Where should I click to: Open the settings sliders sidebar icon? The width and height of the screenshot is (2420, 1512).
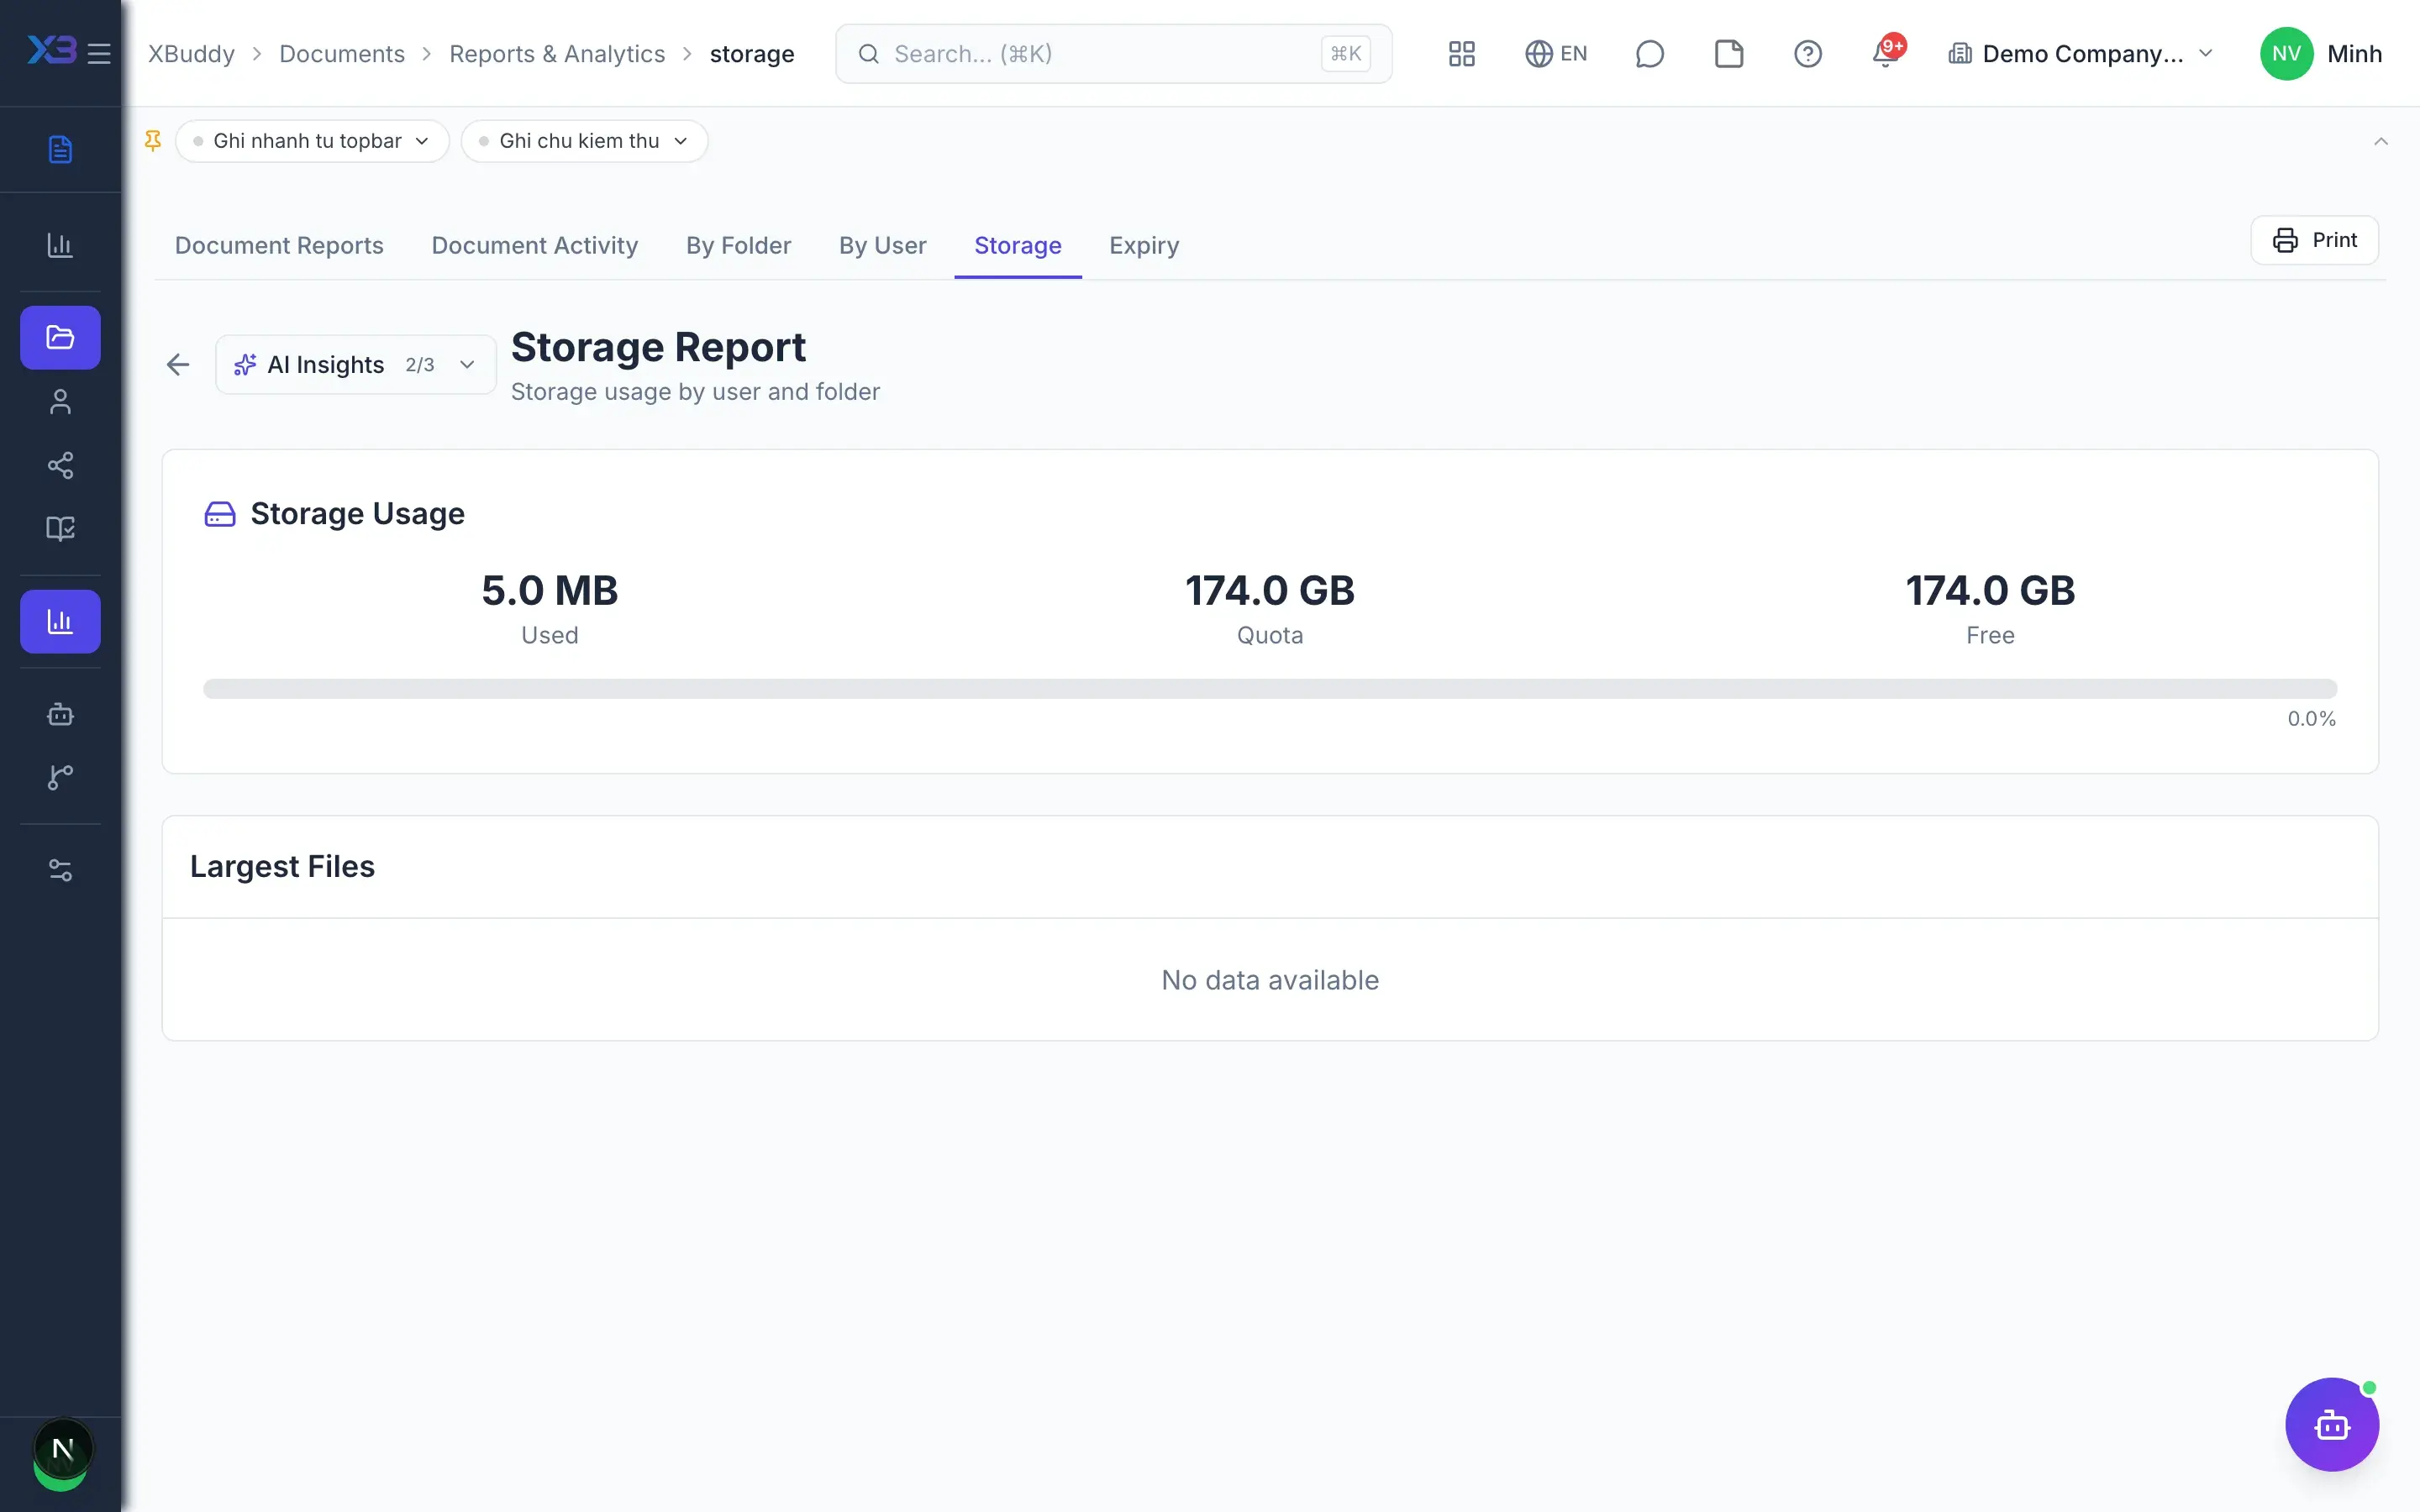[x=60, y=870]
